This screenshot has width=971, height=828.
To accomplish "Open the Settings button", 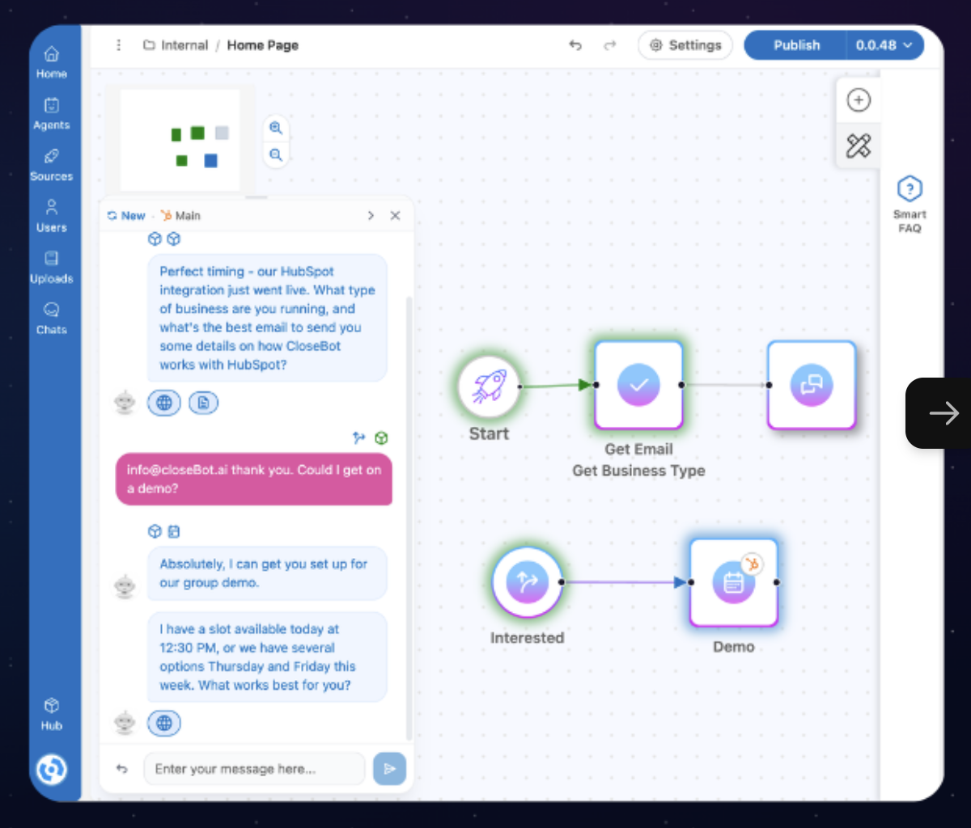I will (685, 45).
